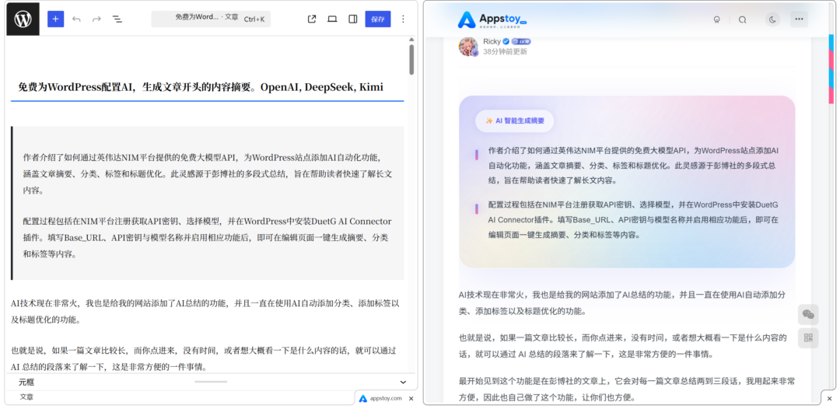Click Ricky's avatar image
840x409 pixels.
coord(468,47)
